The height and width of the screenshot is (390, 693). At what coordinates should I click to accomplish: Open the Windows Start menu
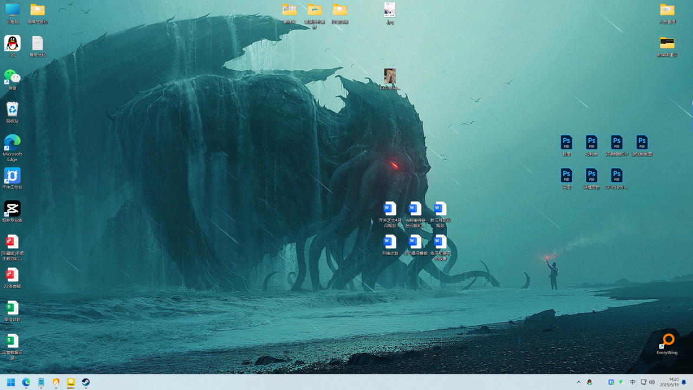(x=11, y=382)
